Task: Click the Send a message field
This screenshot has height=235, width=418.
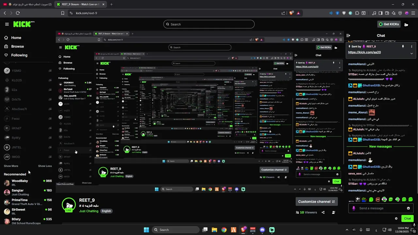Action: [380, 208]
